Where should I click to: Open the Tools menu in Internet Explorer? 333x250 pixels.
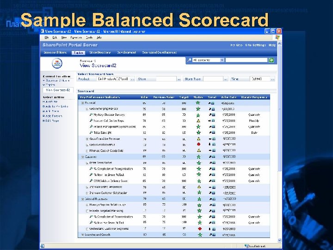tap(89, 37)
